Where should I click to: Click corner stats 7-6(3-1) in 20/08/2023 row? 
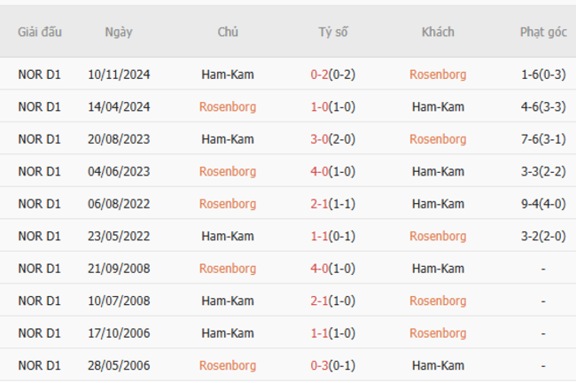pyautogui.click(x=543, y=139)
